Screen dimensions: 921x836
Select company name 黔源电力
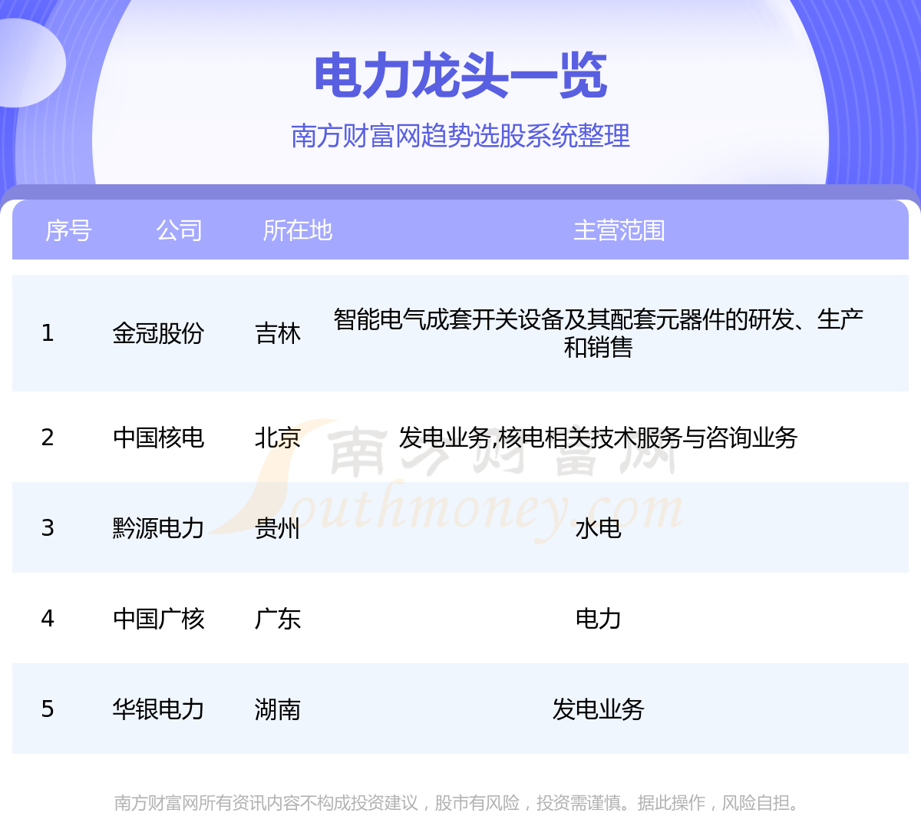pos(158,528)
